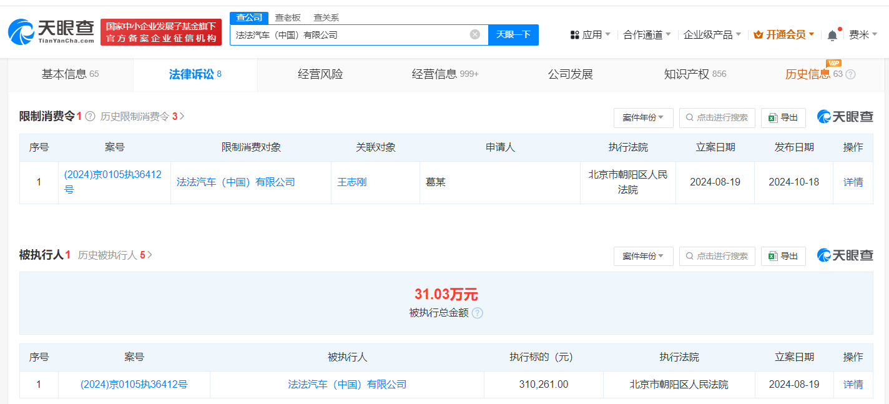This screenshot has height=404, width=889.
Task: Open 历史被执行人 link
Action: coord(115,255)
